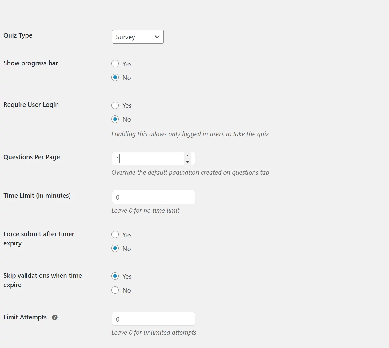Select No for Force submit after timer expiry
The image size is (389, 348).
[115, 248]
